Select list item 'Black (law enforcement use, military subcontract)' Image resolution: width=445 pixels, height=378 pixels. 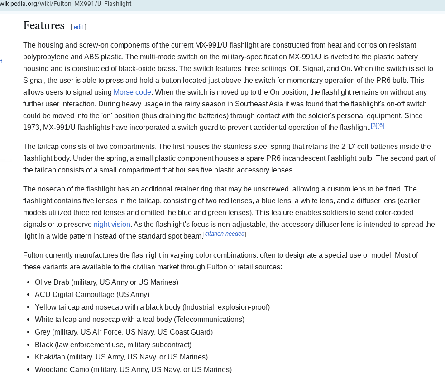[113, 345]
